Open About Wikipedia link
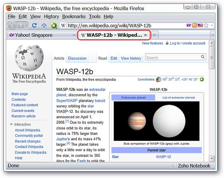The height and width of the screenshot is (178, 224). click(27, 130)
